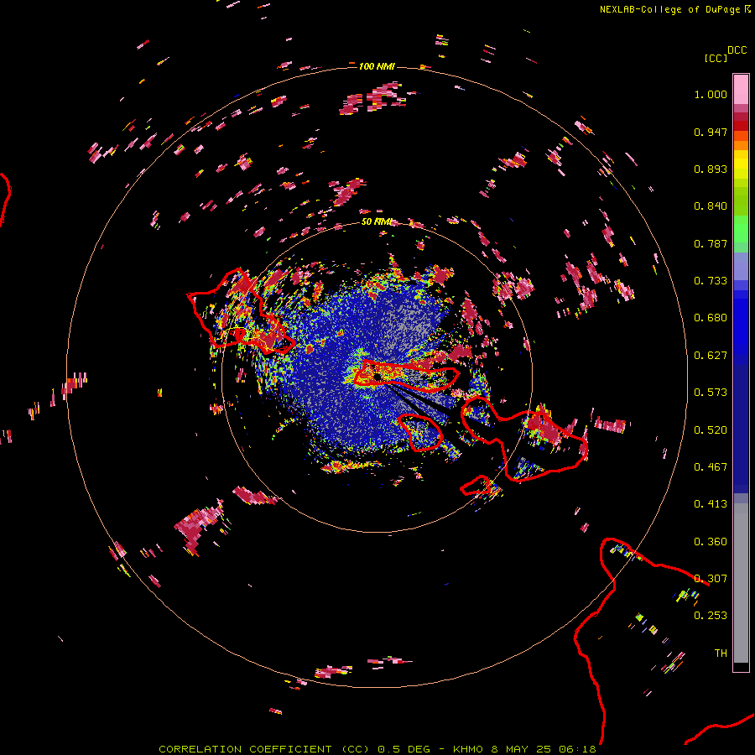This screenshot has height=755, width=755.
Task: Click the 0.520 color scale value
Action: point(711,430)
